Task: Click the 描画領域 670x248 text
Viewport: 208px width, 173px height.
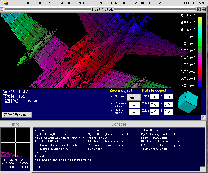Action: click(x=21, y=101)
